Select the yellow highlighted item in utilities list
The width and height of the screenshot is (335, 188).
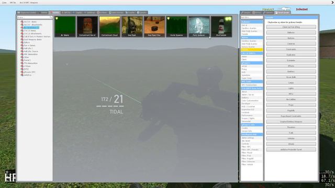[252, 50]
